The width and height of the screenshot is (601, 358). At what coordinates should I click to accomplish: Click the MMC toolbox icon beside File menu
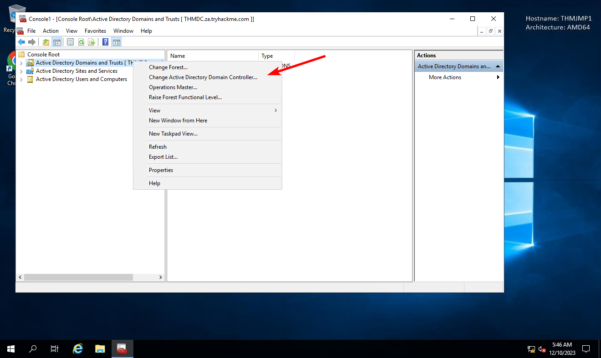click(20, 31)
